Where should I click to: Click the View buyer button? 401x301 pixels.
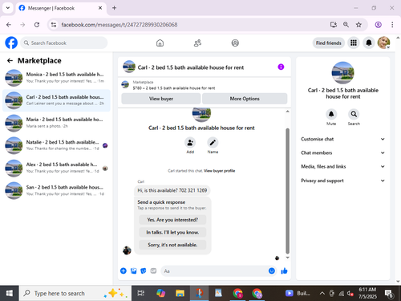161,99
